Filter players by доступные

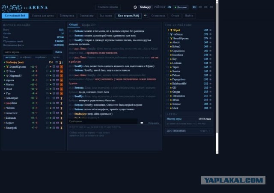tap(10, 57)
